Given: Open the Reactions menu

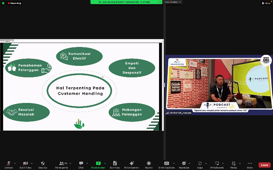Looking at the screenshot, I should pyautogui.click(x=184, y=163).
